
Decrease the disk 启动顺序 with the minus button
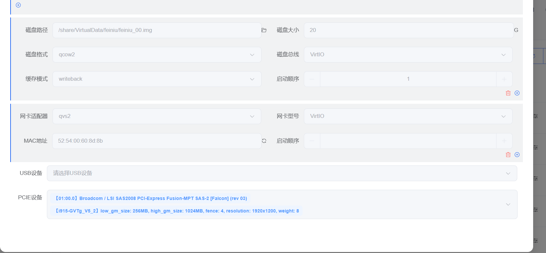(x=312, y=79)
